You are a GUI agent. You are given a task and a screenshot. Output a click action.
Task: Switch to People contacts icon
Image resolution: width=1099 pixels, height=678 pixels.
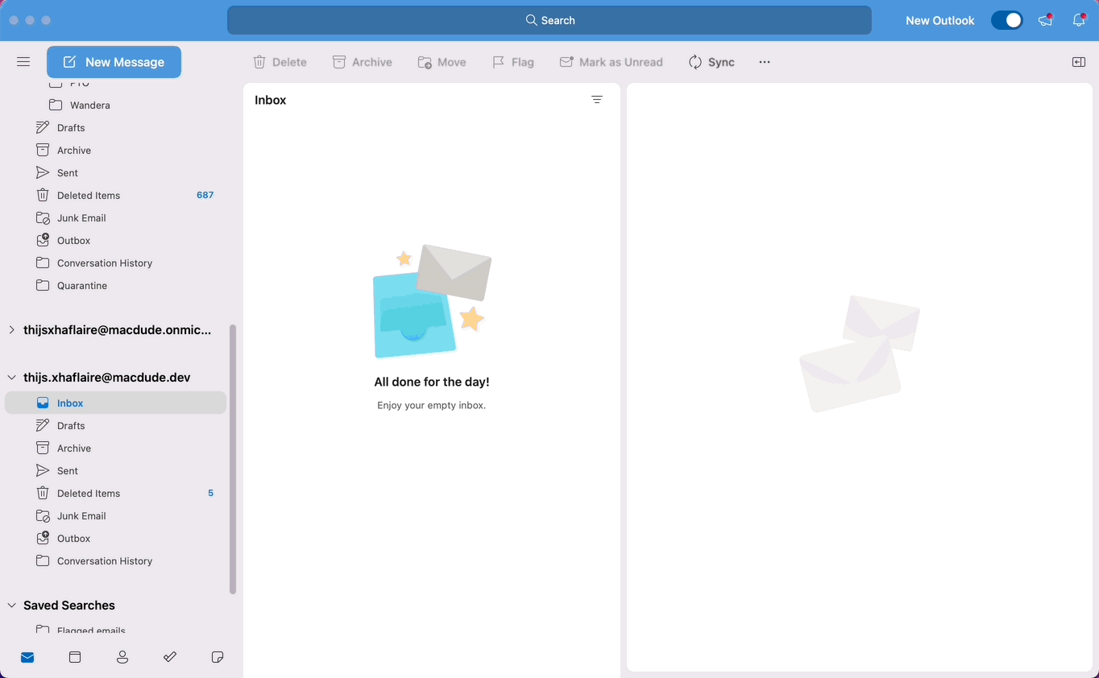pos(122,657)
